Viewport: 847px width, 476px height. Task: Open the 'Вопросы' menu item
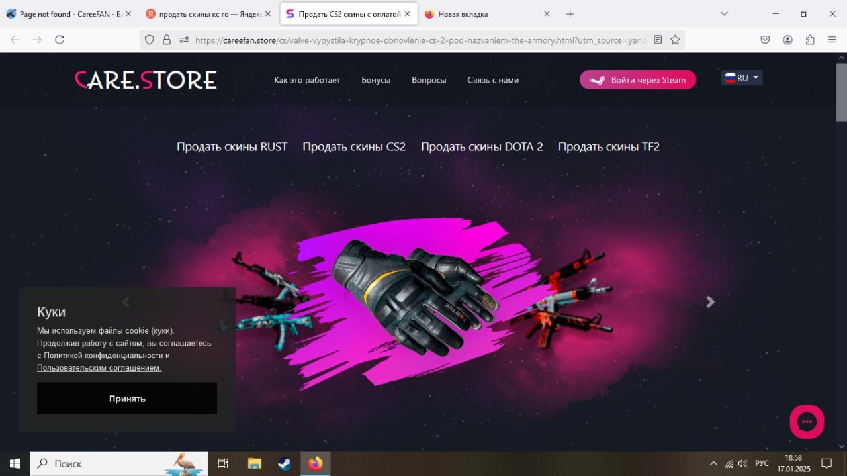429,80
